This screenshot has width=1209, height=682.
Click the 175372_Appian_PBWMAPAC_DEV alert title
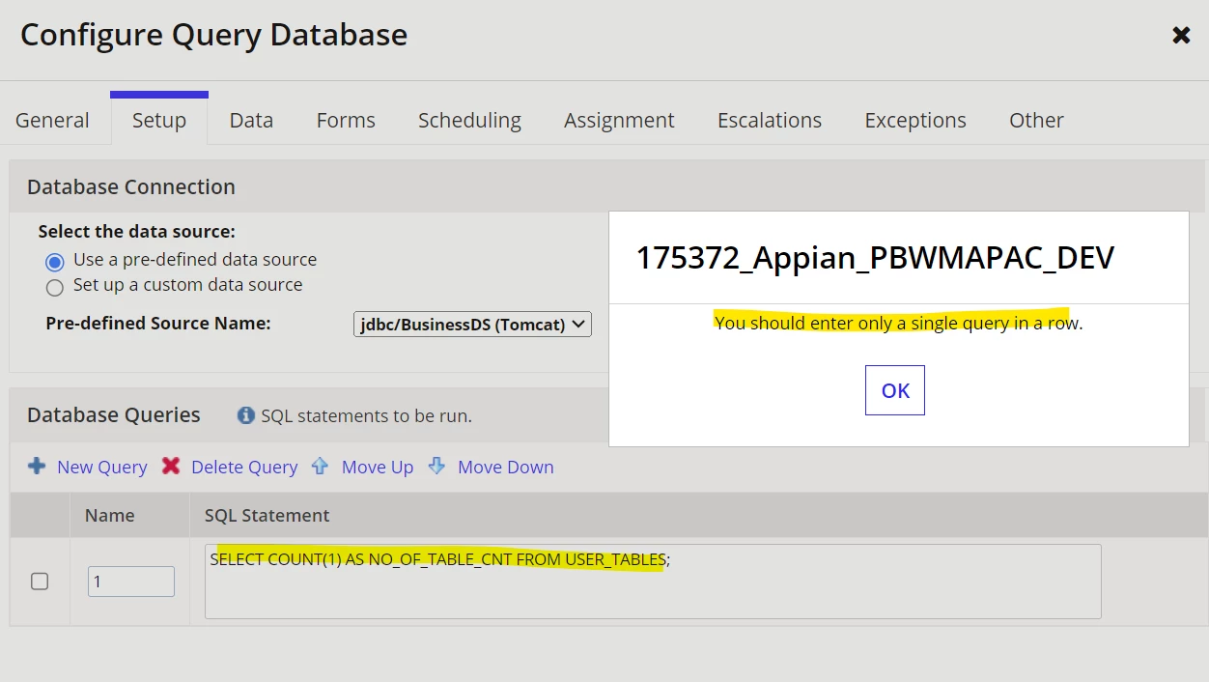(875, 257)
